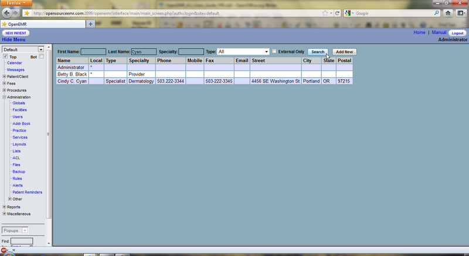The width and height of the screenshot is (469, 256).
Task: Open Rules under Administration
Action: pyautogui.click(x=17, y=179)
